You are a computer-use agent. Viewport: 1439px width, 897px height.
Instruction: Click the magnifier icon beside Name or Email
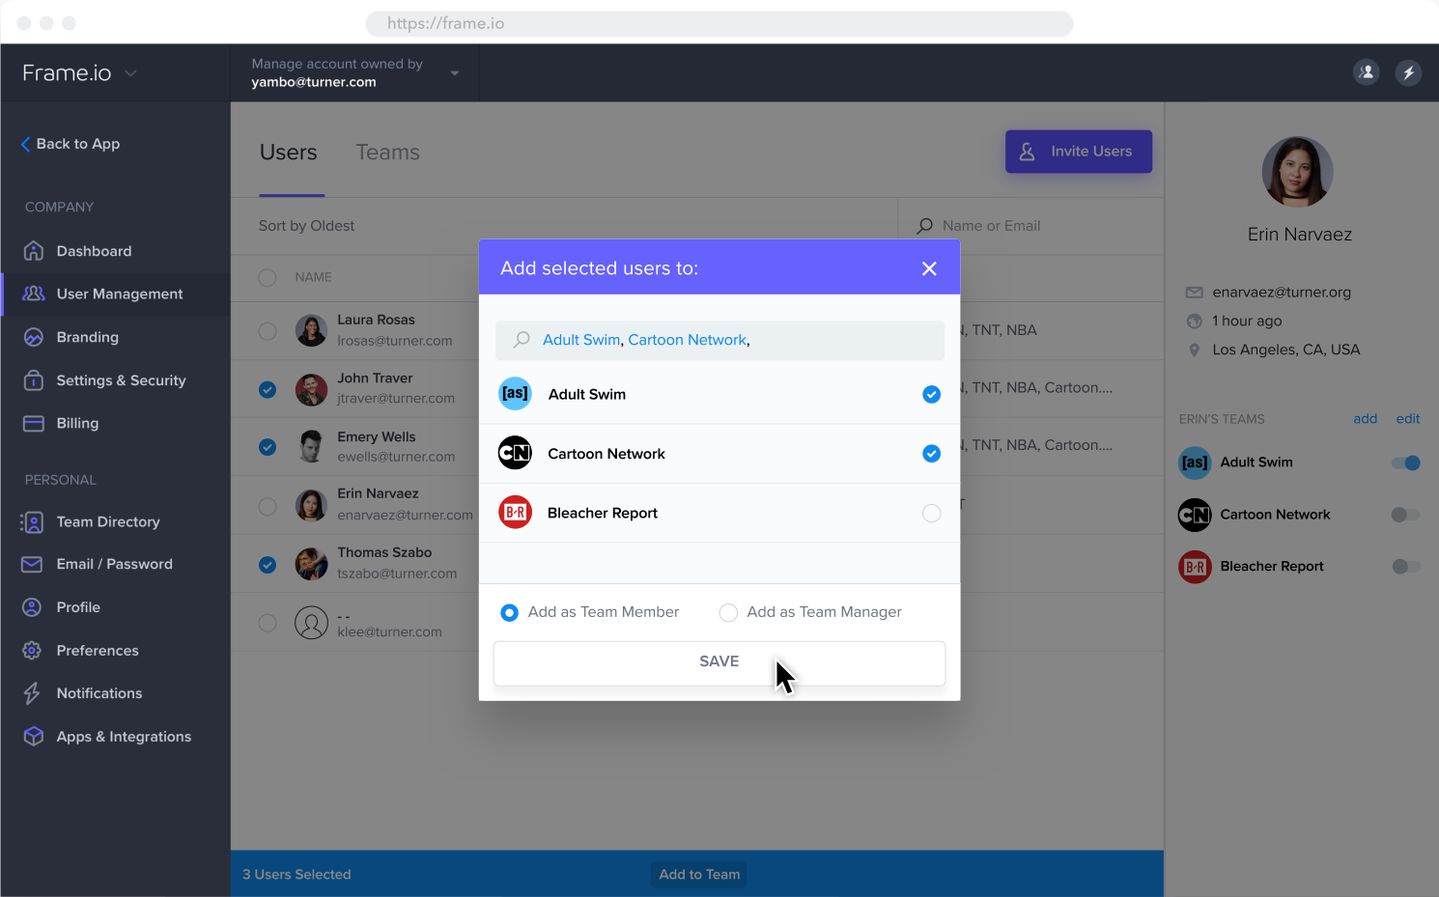924,226
